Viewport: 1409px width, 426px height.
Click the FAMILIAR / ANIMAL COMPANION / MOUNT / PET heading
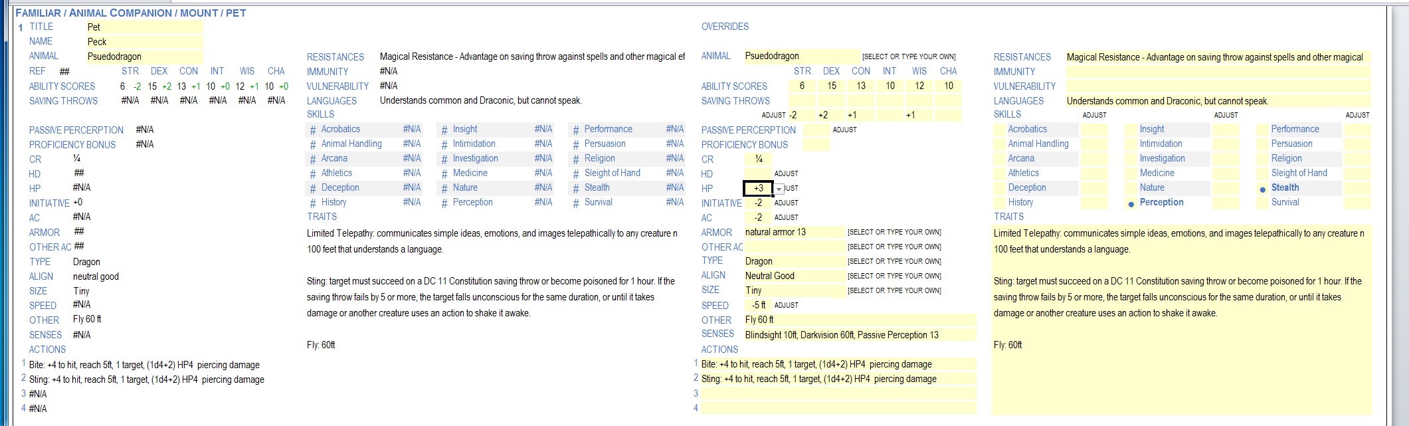(x=131, y=13)
